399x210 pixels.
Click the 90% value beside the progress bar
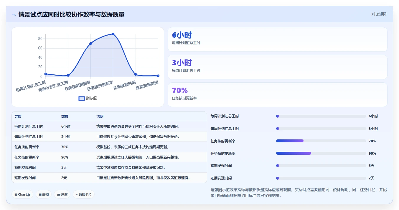click(x=372, y=154)
